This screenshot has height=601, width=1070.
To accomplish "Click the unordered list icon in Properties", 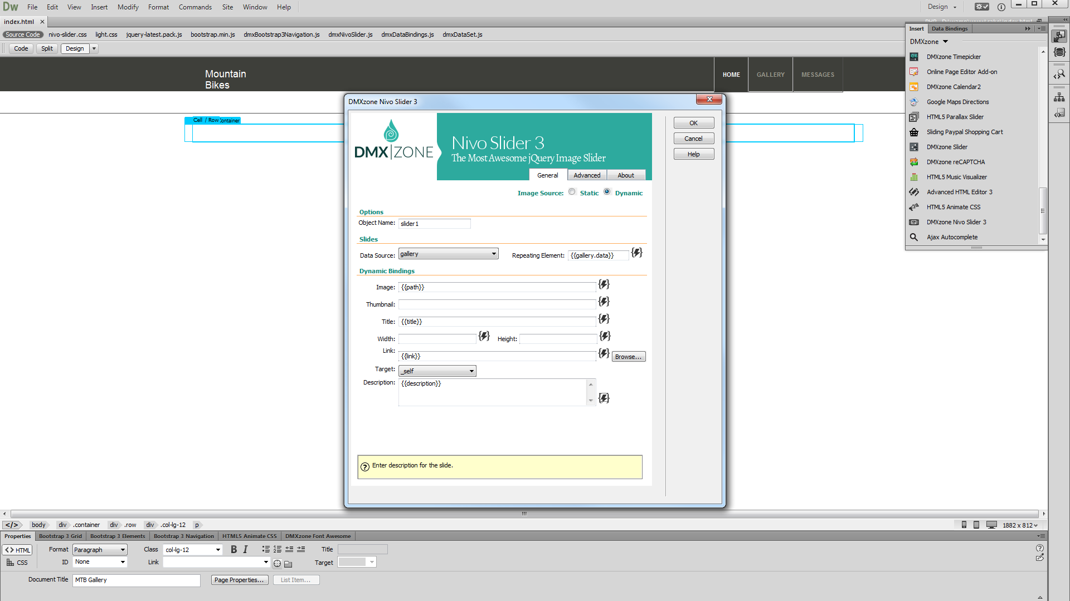I will (x=266, y=549).
